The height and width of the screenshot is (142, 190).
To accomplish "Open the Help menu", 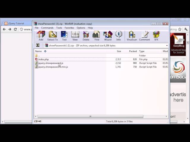I will (90, 28).
